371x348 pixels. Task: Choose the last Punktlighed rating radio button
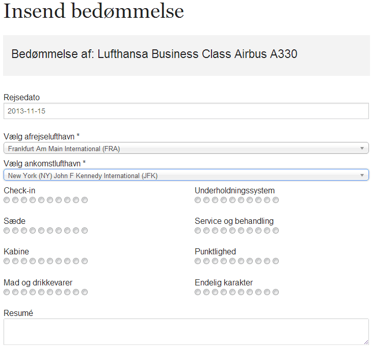click(x=276, y=261)
